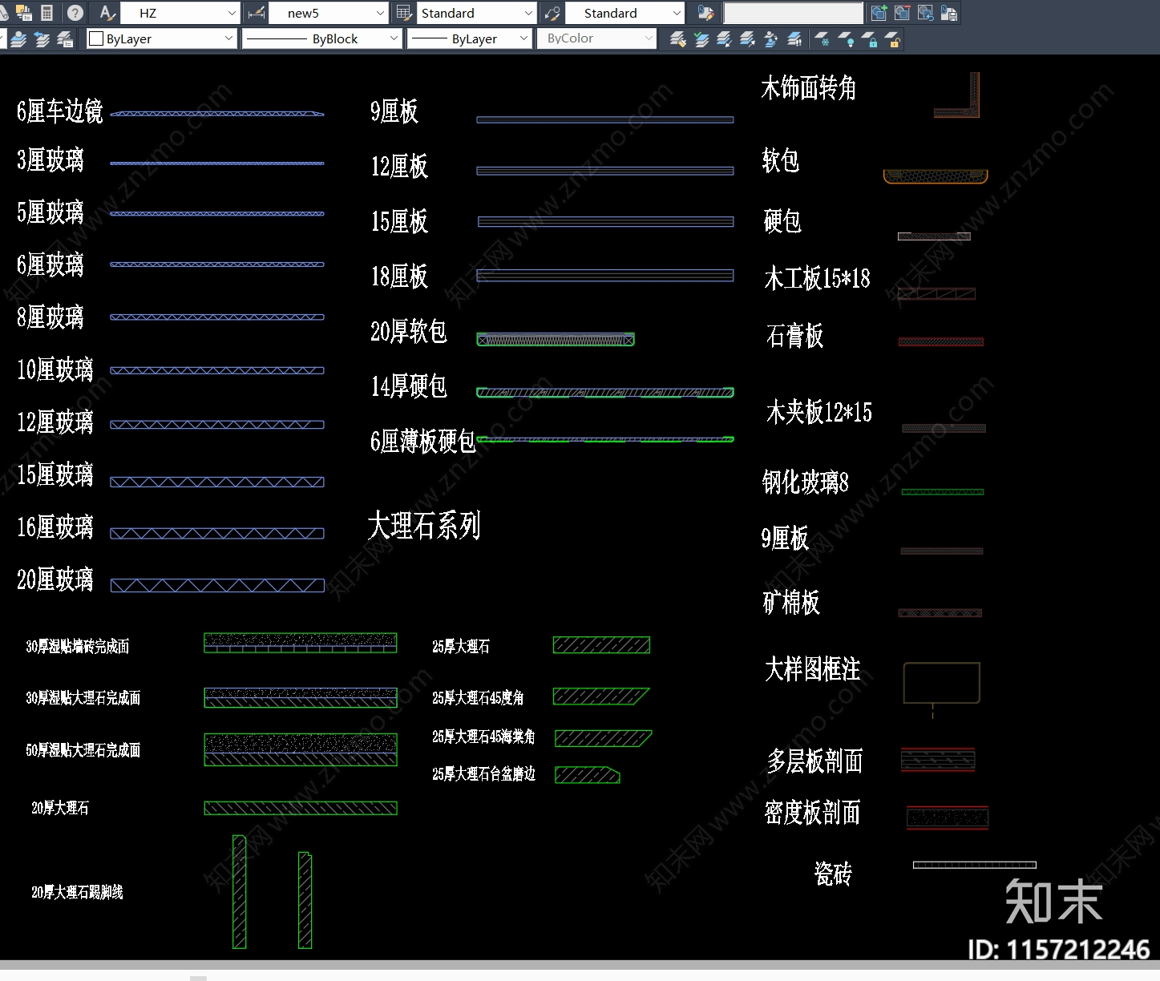The width and height of the screenshot is (1160, 981).
Task: Select the 10厘玻璃 label
Action: (x=55, y=369)
